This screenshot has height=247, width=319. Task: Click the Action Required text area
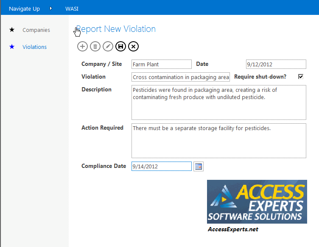pyautogui.click(x=218, y=141)
